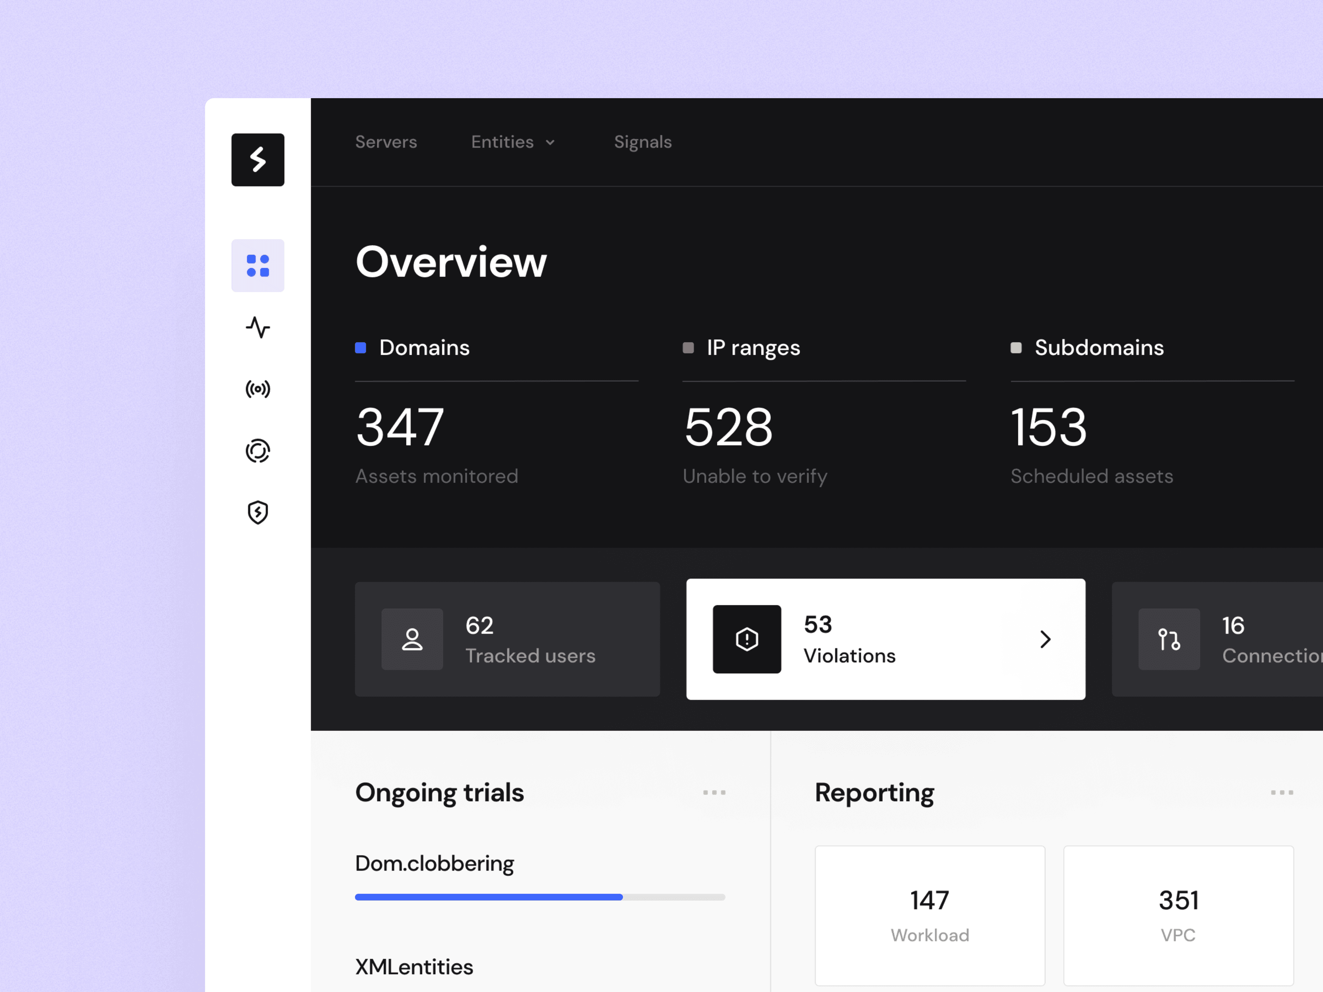The image size is (1323, 992).
Task: Open the Entities menu item
Action: 502,142
